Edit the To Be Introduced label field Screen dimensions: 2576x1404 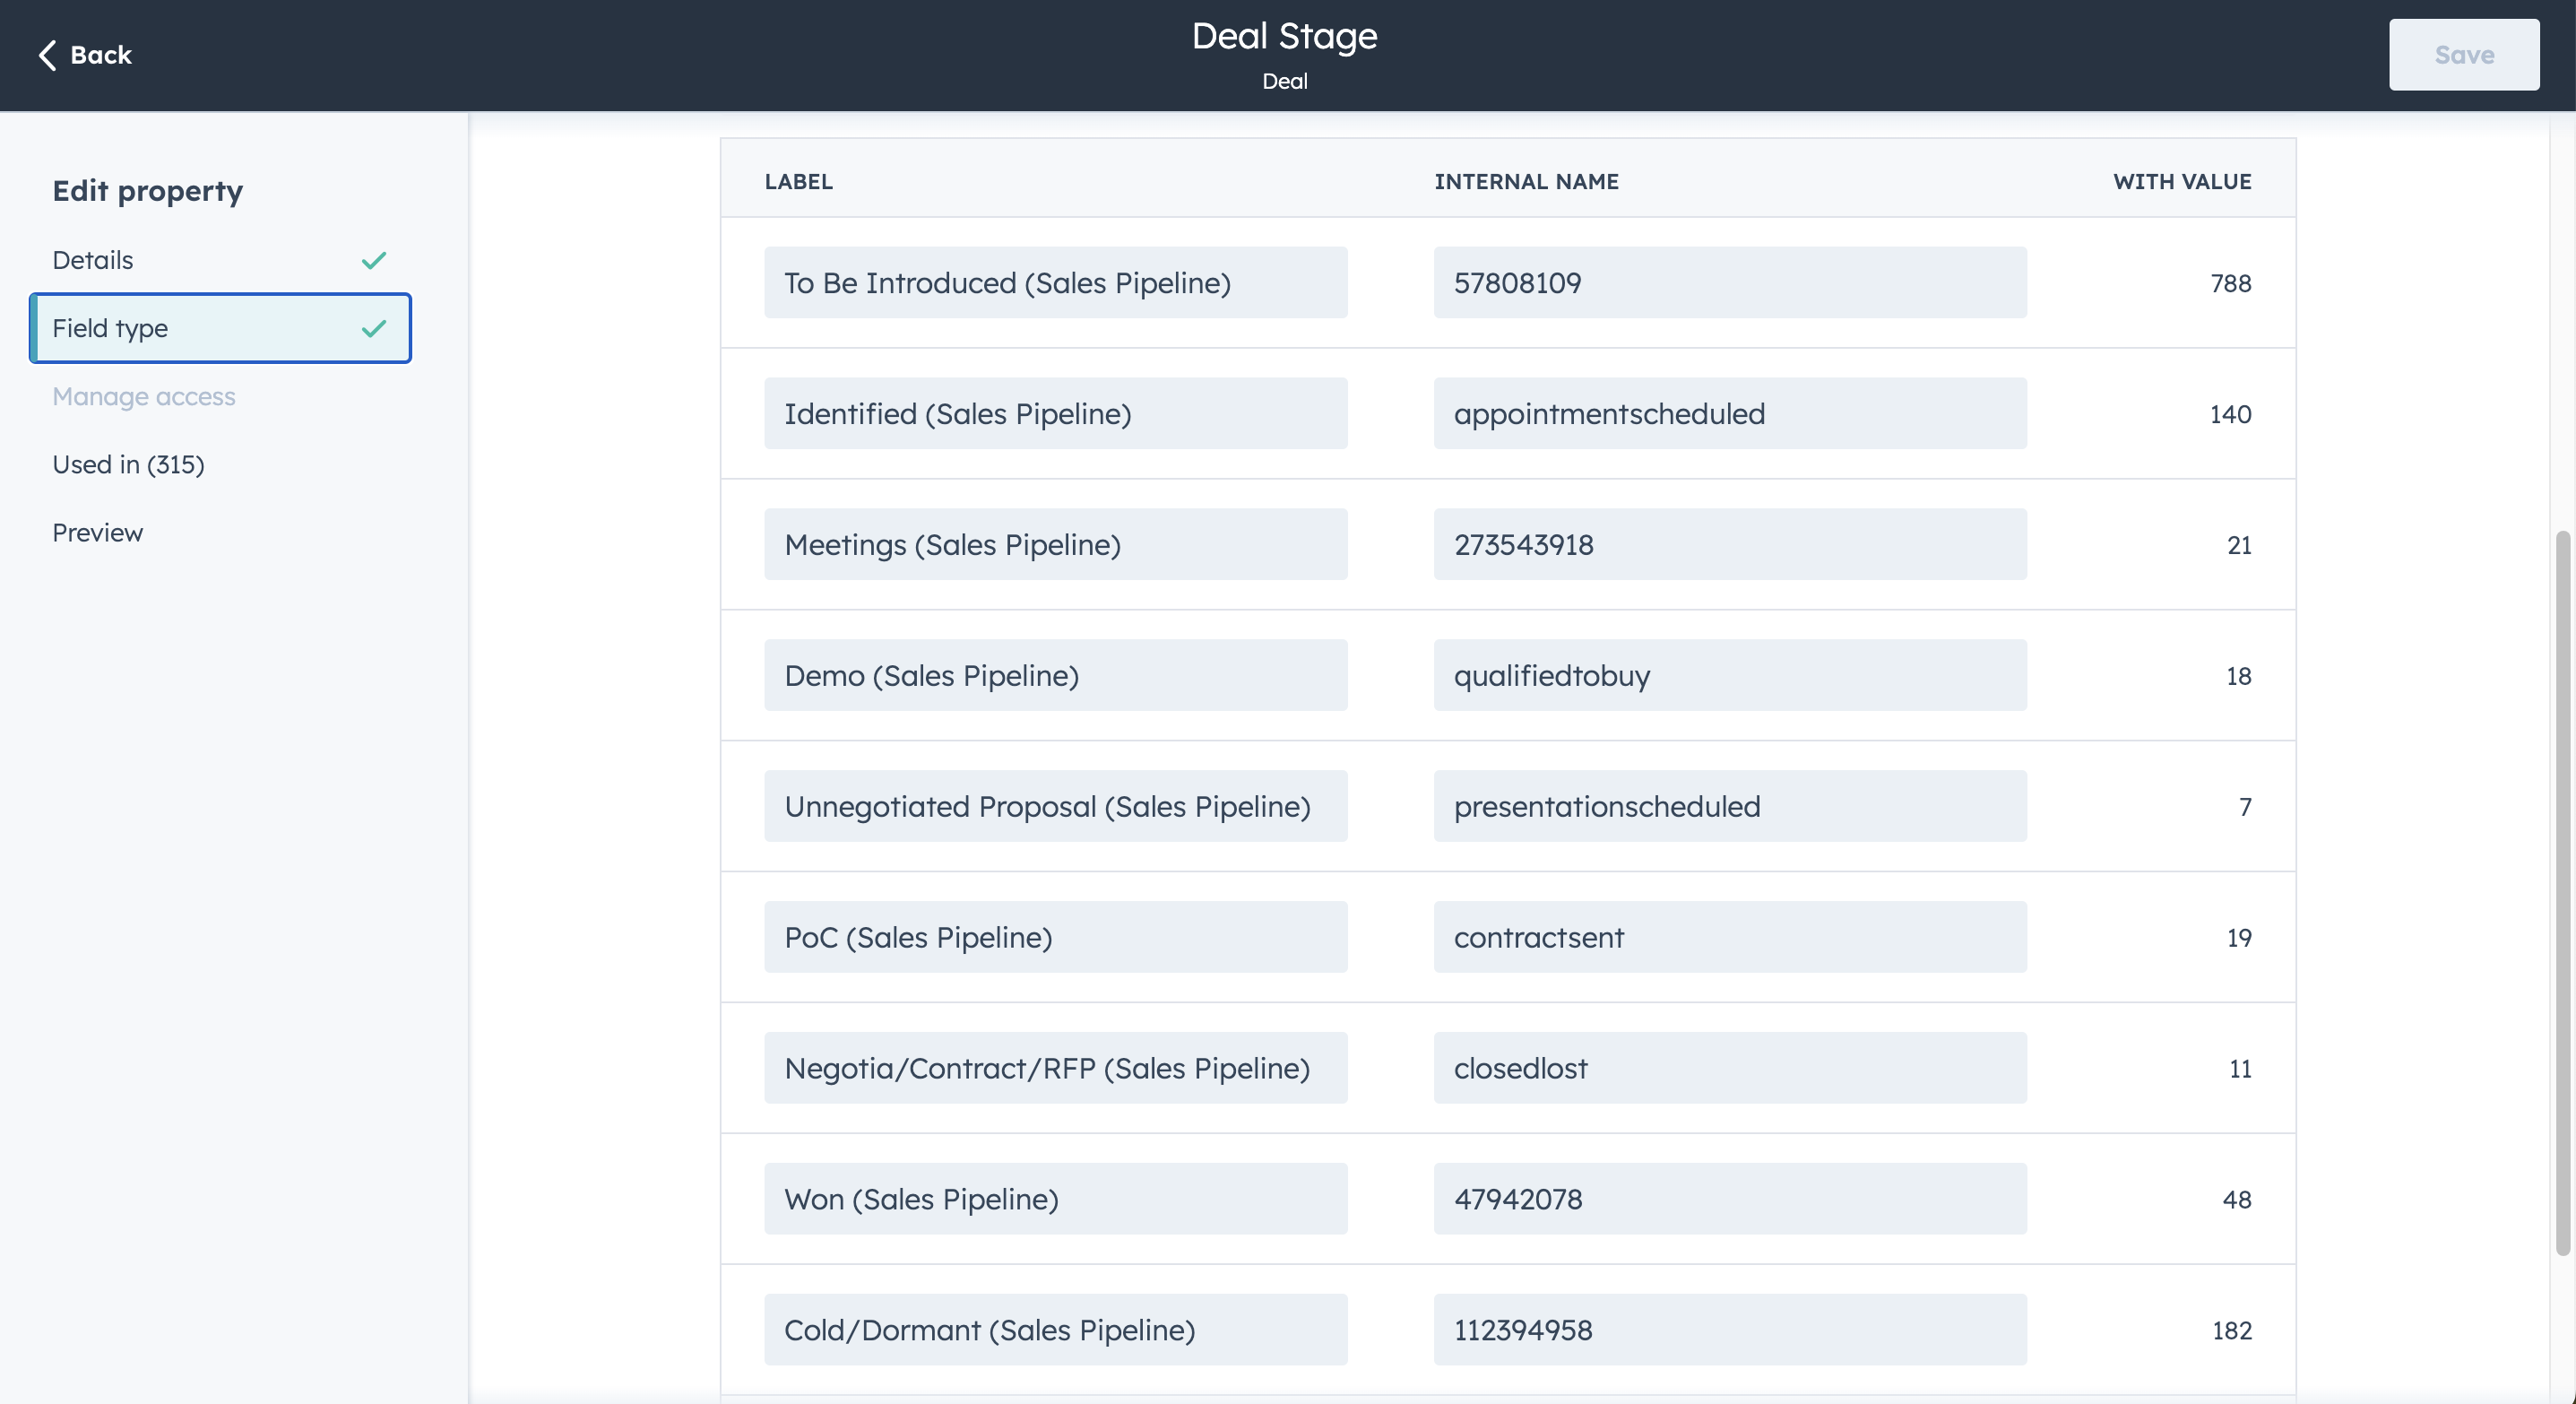(x=1055, y=283)
